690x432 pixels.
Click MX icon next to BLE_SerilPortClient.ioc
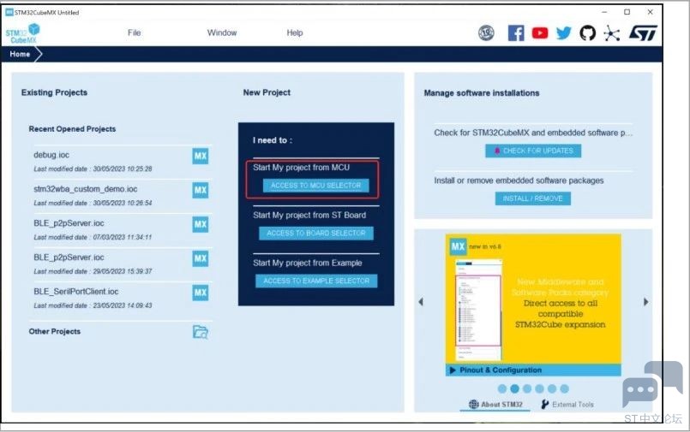(201, 293)
